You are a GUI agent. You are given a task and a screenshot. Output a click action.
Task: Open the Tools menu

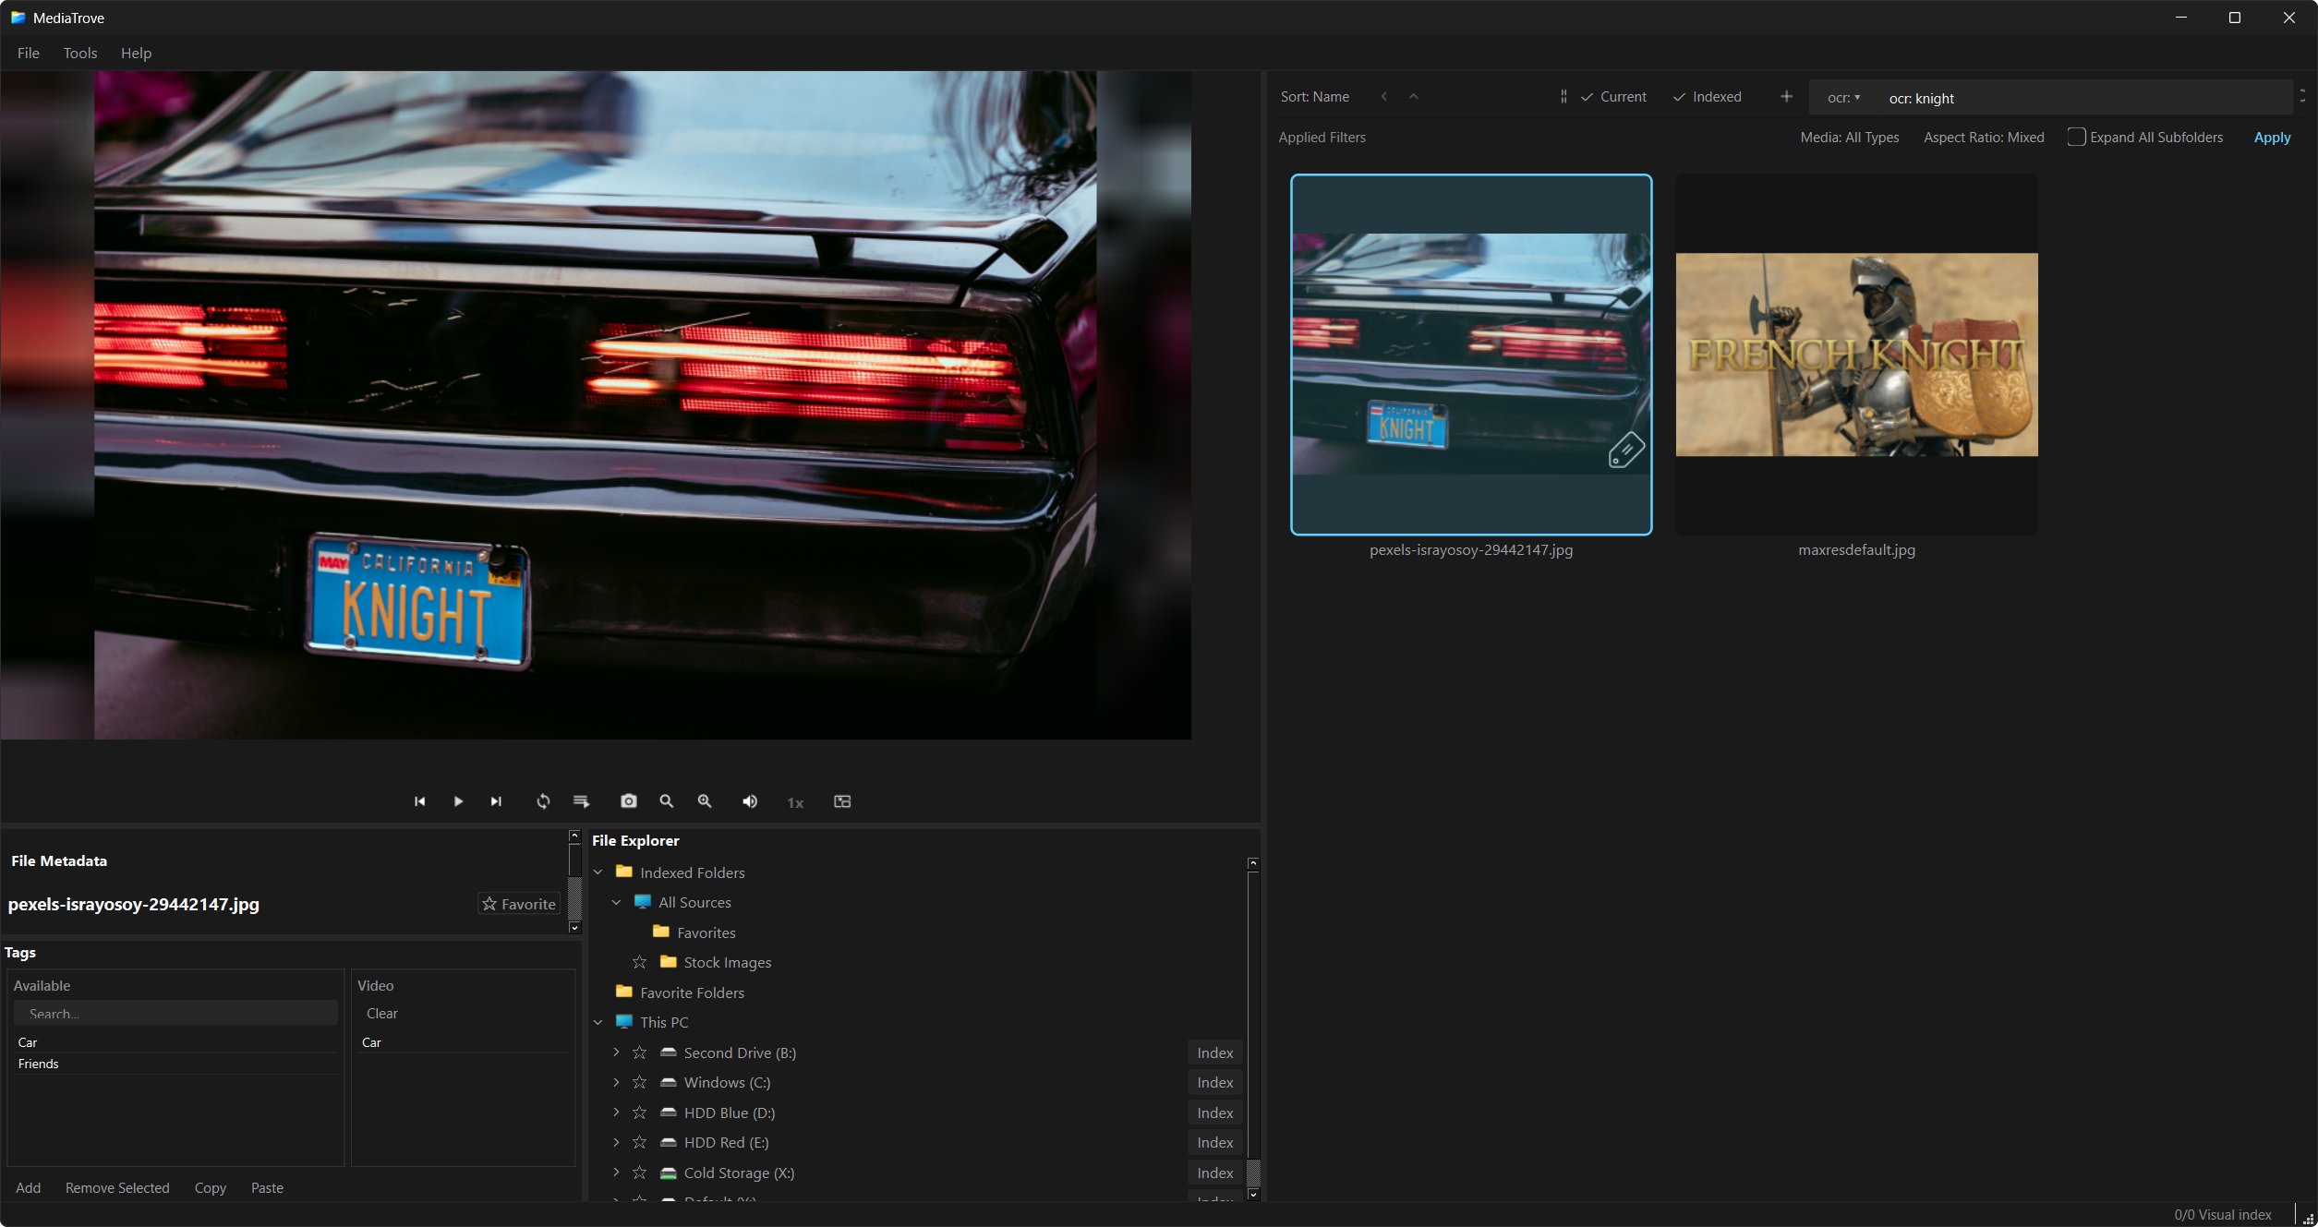tap(80, 54)
